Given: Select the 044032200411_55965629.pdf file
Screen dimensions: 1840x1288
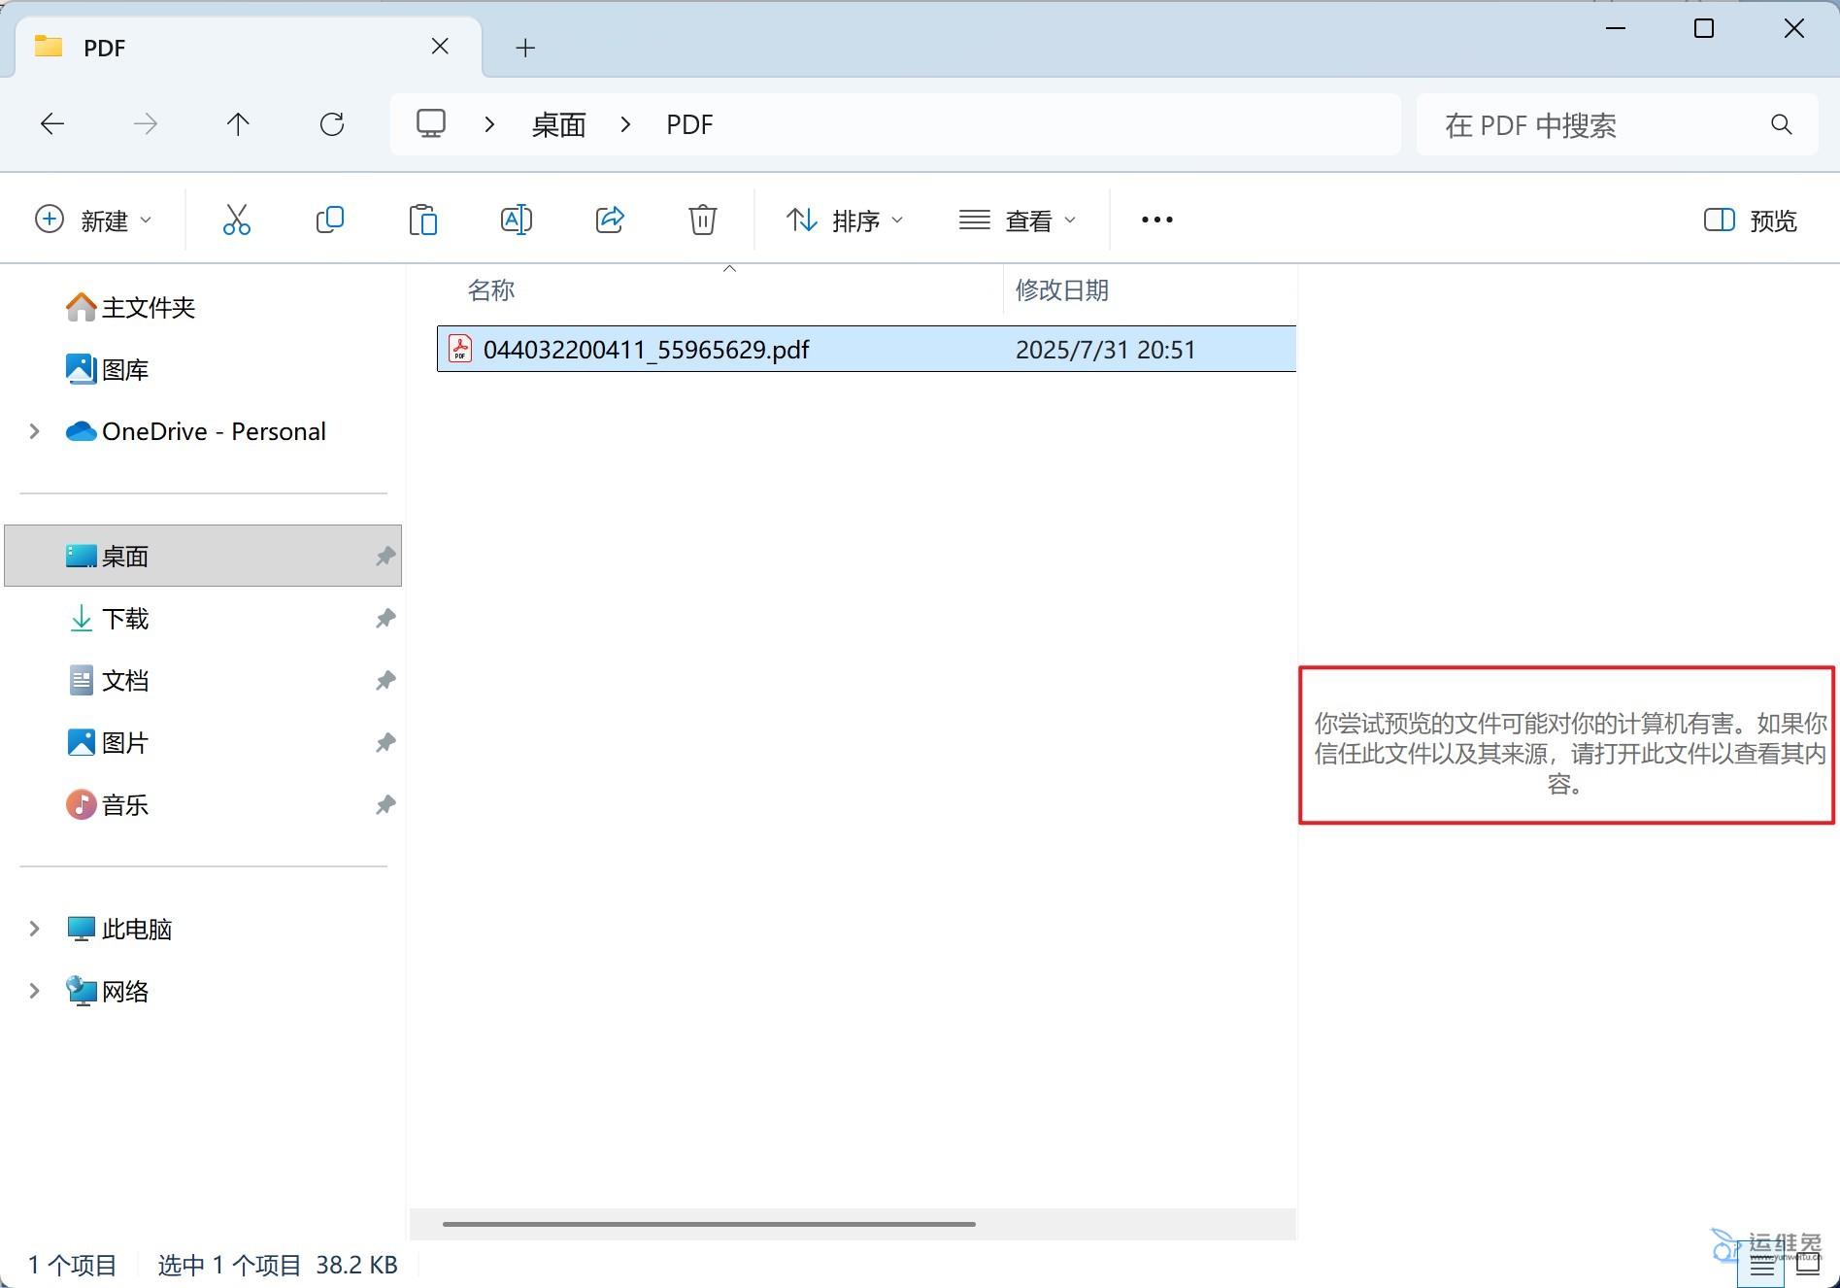Looking at the screenshot, I should tap(647, 350).
